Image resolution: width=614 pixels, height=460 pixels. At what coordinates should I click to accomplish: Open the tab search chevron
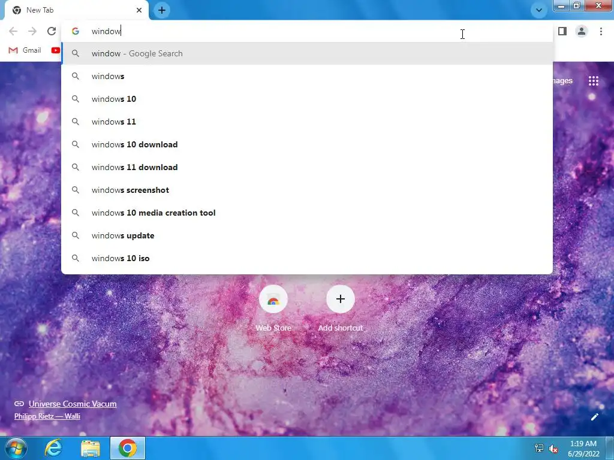[x=539, y=10]
